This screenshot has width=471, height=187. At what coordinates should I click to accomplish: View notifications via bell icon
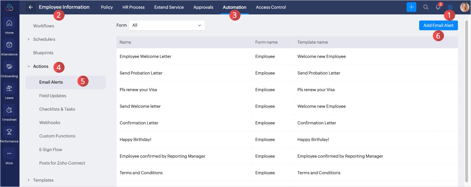(438, 7)
